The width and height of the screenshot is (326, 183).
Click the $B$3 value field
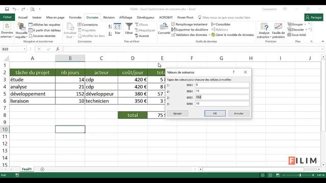pos(222,85)
